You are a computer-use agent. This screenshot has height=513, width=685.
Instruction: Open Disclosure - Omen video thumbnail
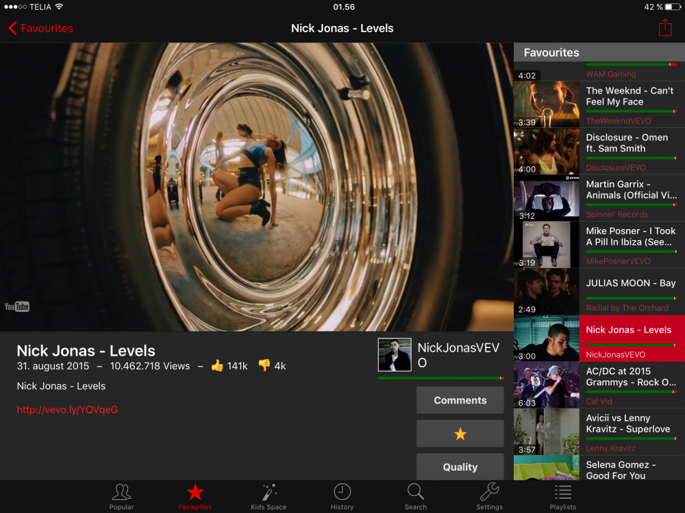tap(547, 151)
